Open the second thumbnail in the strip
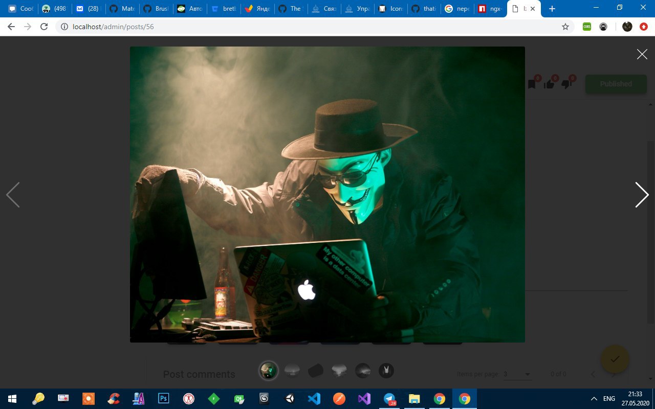This screenshot has height=409, width=655. 292,371
